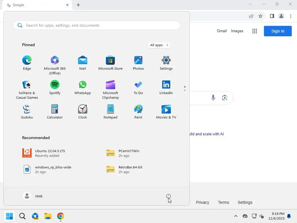Open the Google apps grid
This screenshot has height=223, width=297.
(x=255, y=31)
